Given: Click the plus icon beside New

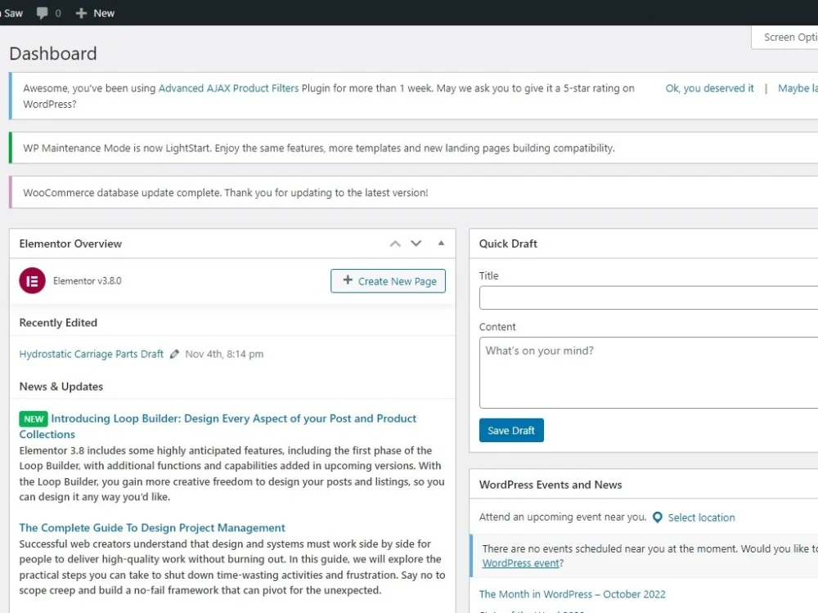Looking at the screenshot, I should pos(81,13).
